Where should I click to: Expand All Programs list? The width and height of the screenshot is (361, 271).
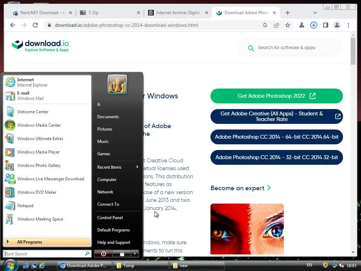pyautogui.click(x=47, y=242)
